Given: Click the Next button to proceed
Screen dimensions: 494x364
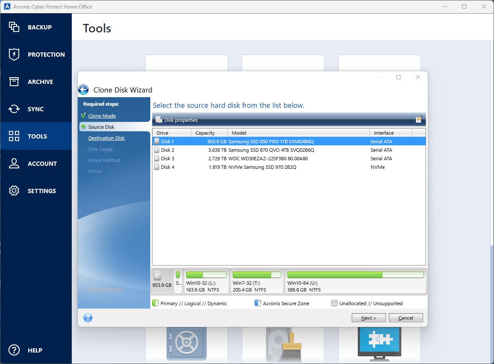Looking at the screenshot, I should point(368,318).
